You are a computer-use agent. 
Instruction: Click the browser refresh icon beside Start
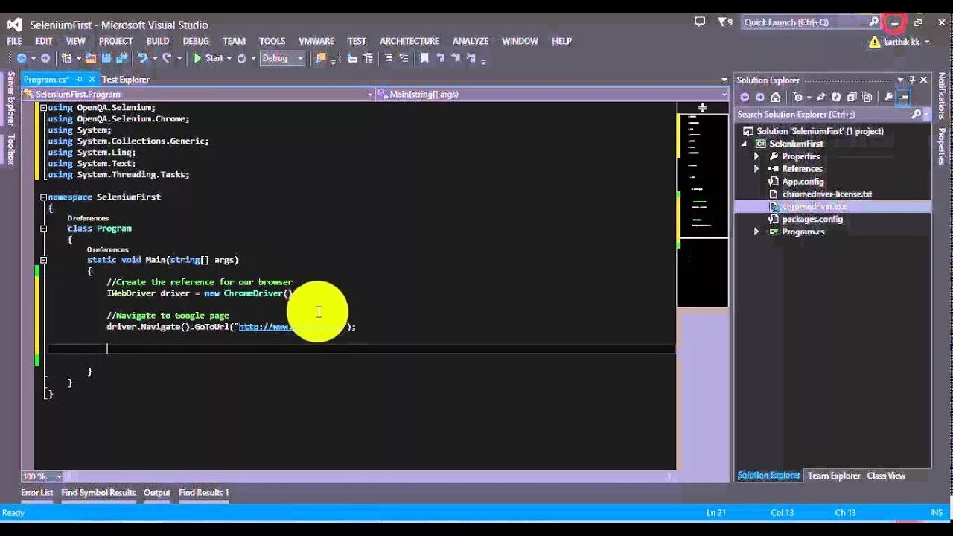click(x=241, y=58)
